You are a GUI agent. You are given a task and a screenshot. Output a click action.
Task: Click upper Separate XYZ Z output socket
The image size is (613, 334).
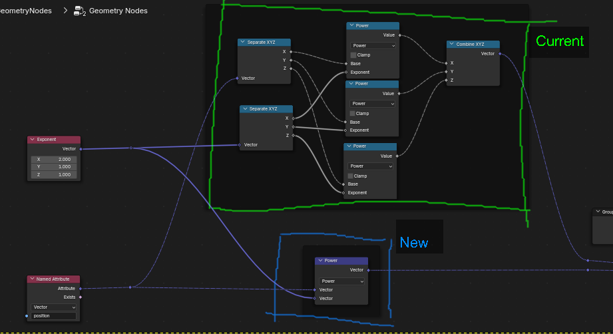(291, 69)
